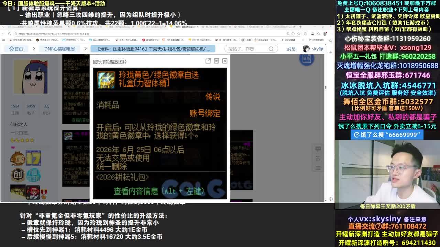440x247 pixels.
Task: Click the blue 目录 catalog button
Action: [x=306, y=59]
